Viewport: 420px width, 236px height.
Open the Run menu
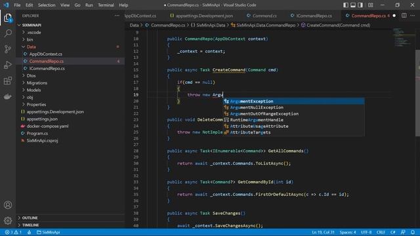[89, 5]
